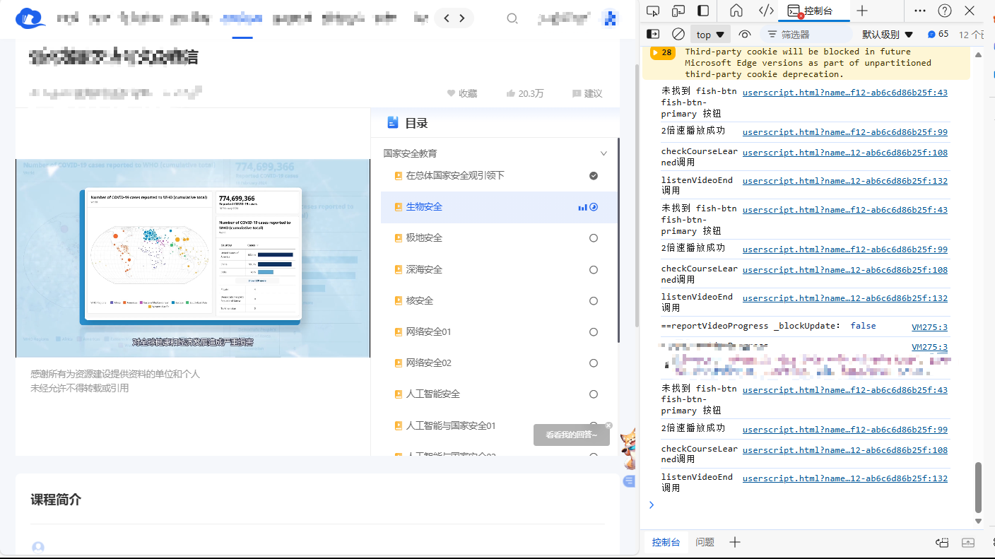995x559 pixels.
Task: Expand the 28 grouped cookie warnings
Action: [x=662, y=52]
